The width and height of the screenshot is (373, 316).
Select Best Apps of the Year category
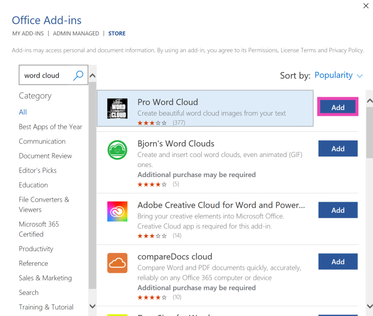click(50, 127)
